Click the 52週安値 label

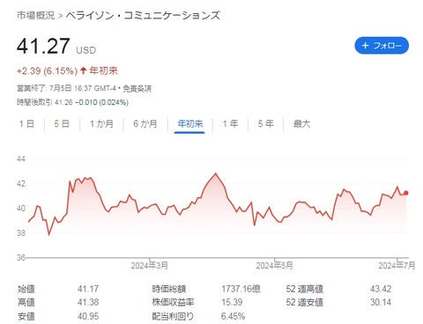pos(304,302)
